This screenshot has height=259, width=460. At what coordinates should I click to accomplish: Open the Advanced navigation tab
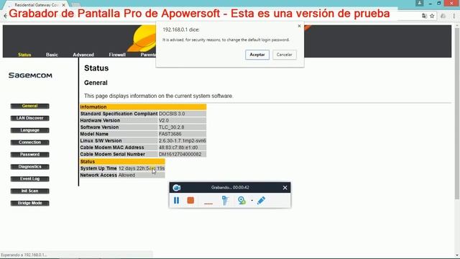tap(83, 55)
